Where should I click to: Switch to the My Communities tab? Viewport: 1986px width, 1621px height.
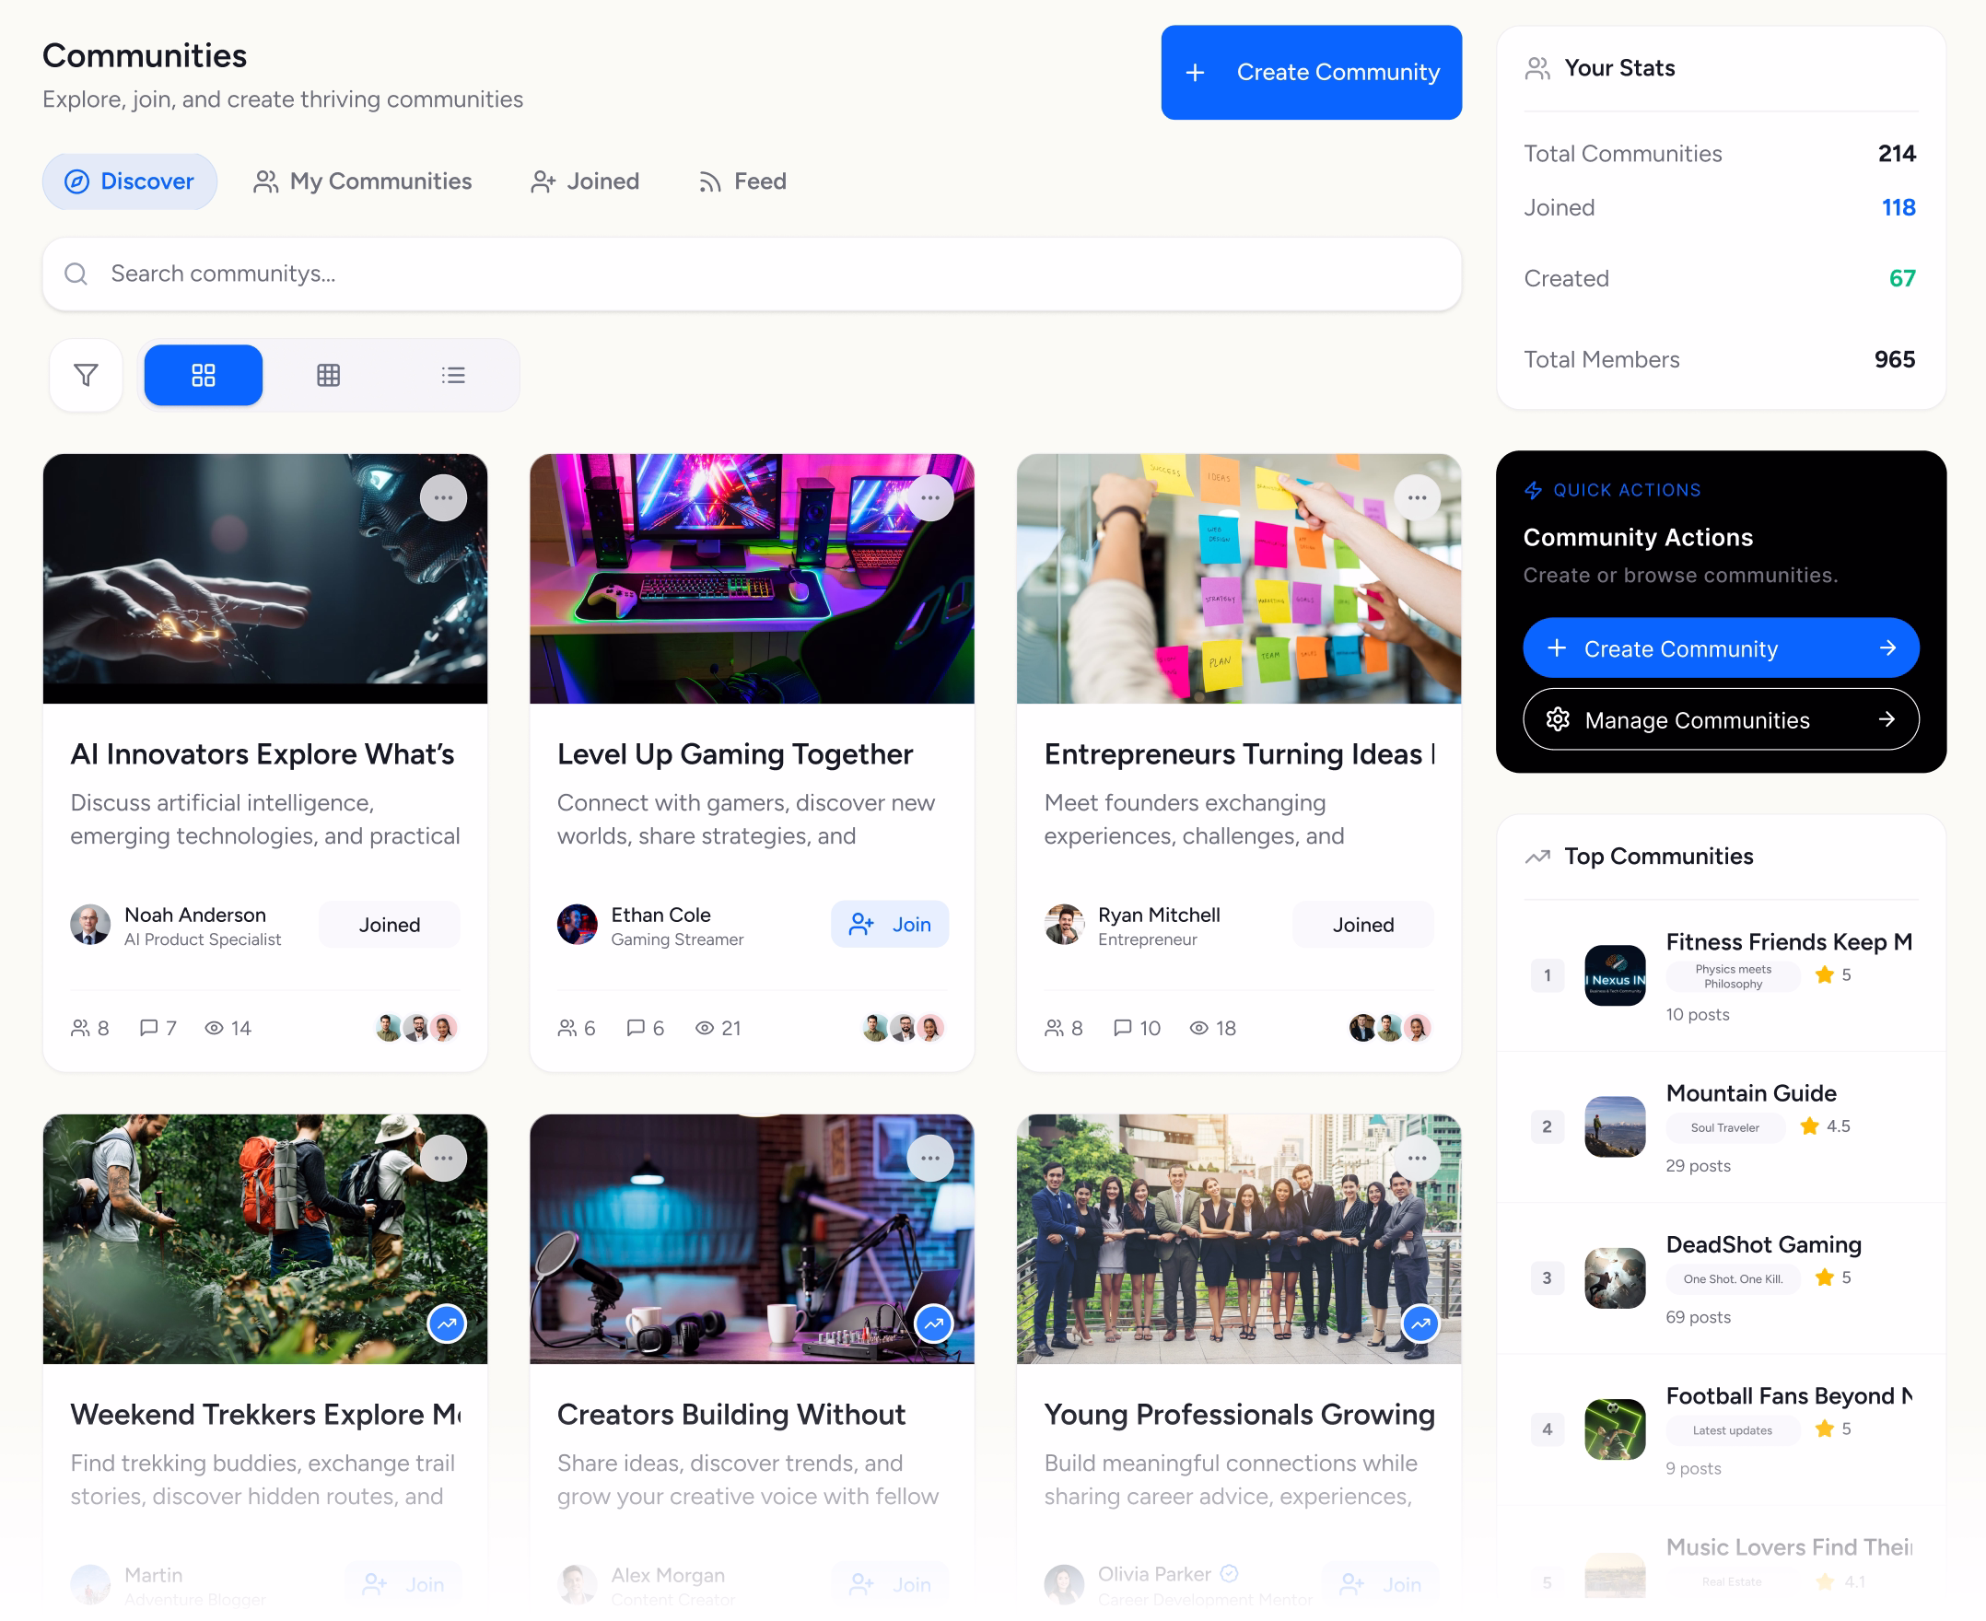click(362, 181)
